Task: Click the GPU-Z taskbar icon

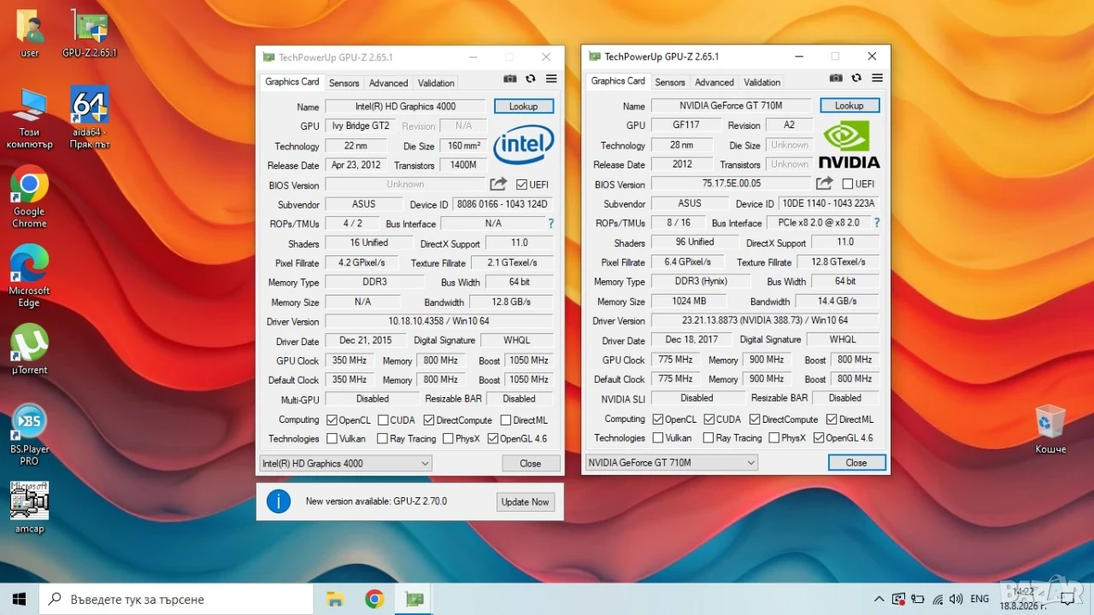Action: click(x=415, y=599)
